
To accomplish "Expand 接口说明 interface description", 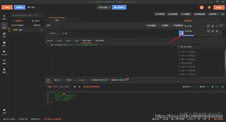I will (x=151, y=25).
